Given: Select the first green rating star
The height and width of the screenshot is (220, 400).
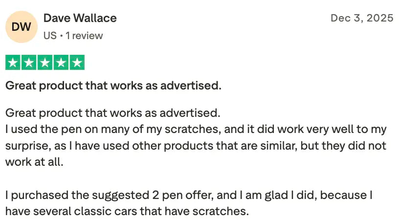Looking at the screenshot, I should tap(13, 63).
